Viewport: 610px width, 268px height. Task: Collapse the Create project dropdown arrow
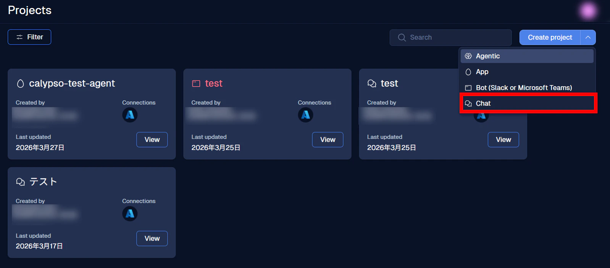(x=588, y=37)
